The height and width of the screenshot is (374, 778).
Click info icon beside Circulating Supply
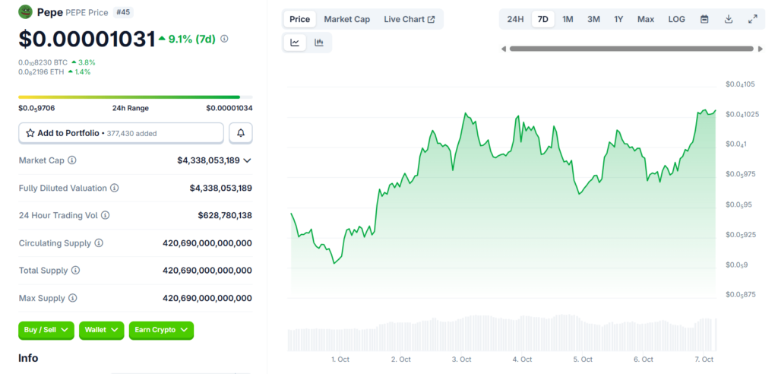pos(99,243)
